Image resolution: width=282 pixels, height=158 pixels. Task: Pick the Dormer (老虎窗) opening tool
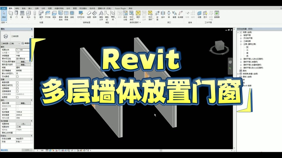180,14
